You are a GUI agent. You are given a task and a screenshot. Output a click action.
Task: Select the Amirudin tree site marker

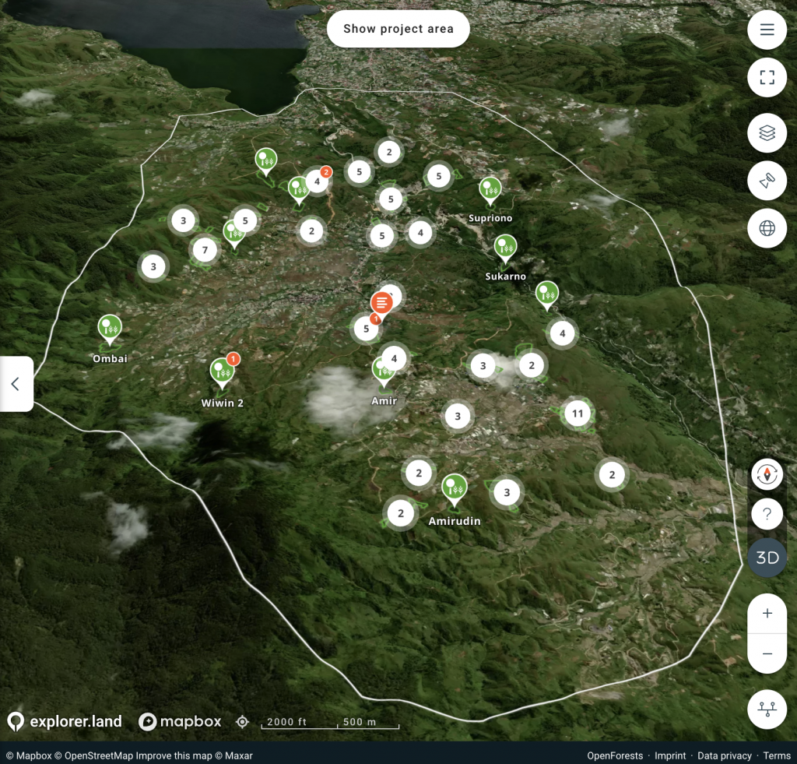[454, 488]
